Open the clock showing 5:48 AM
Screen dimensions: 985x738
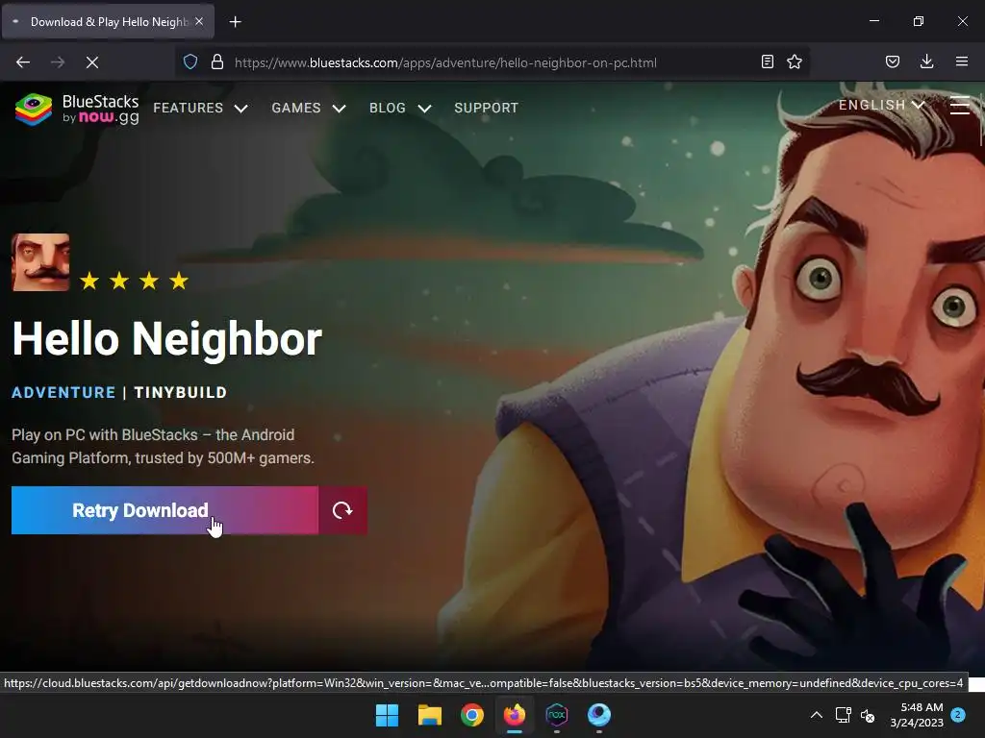coord(917,715)
